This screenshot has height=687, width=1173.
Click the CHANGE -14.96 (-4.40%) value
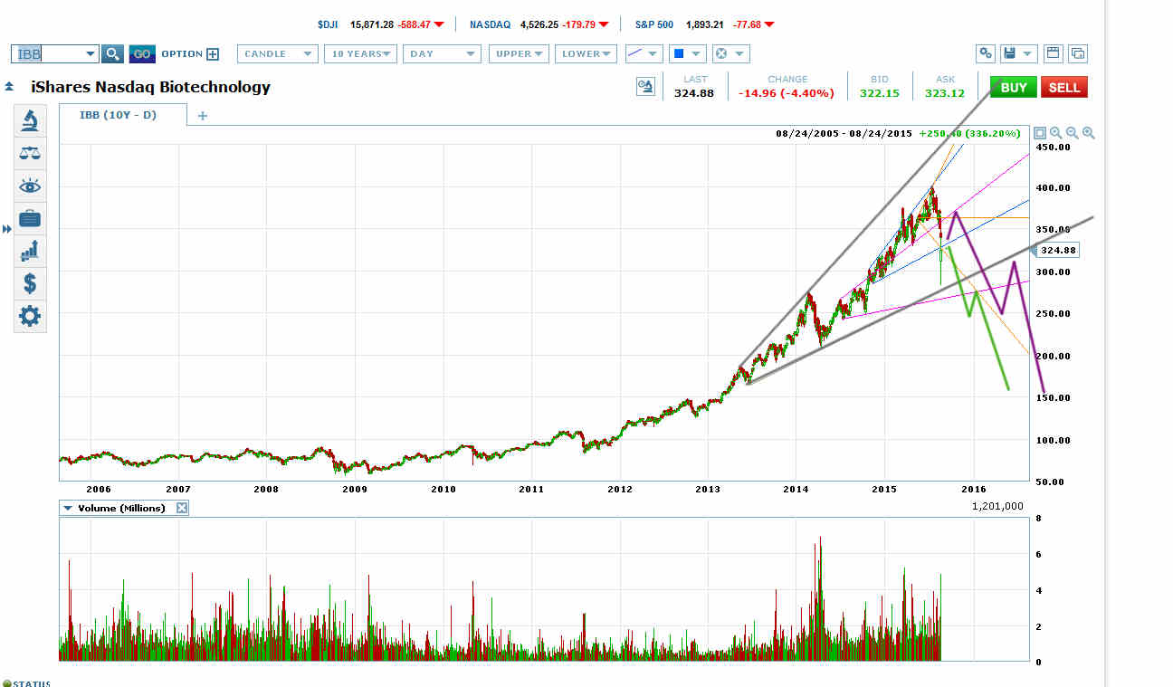pos(787,92)
